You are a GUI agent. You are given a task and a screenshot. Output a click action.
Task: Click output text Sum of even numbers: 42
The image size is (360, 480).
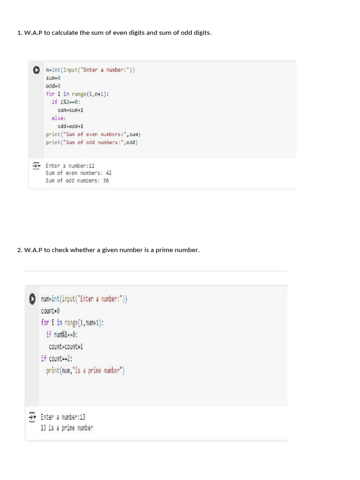tap(79, 173)
